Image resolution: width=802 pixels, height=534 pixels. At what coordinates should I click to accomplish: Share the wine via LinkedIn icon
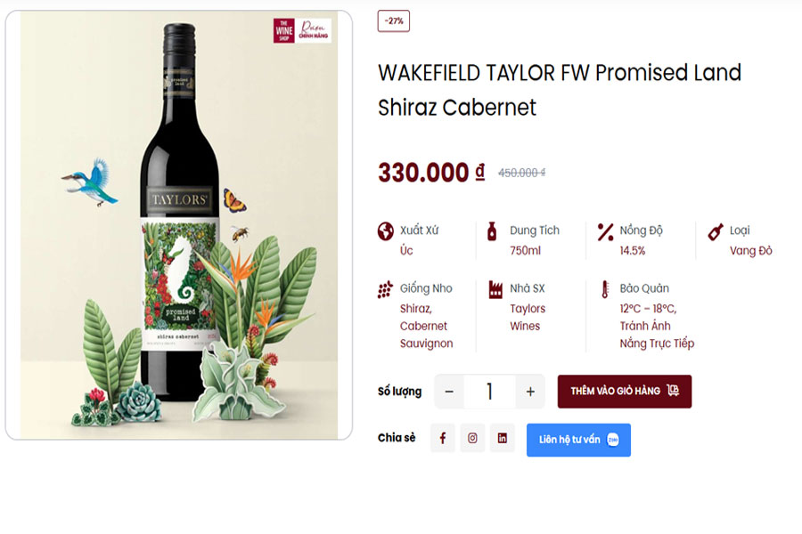(502, 437)
